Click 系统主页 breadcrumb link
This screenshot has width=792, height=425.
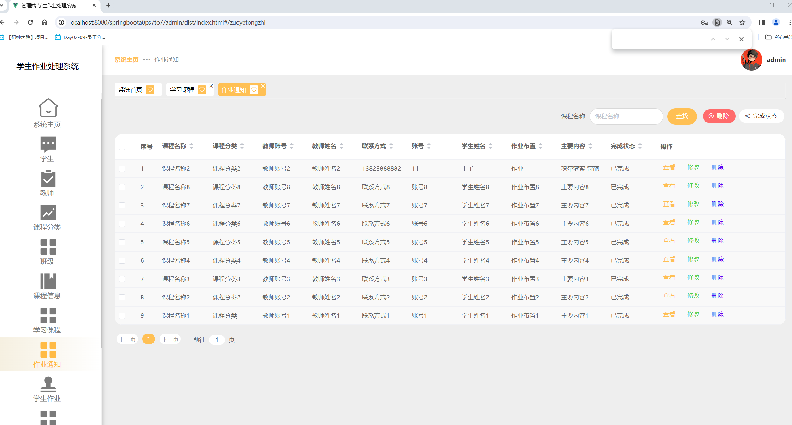[126, 59]
